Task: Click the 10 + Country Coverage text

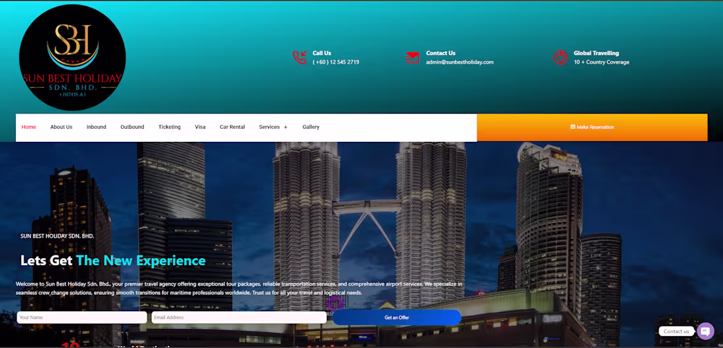Action: [x=601, y=62]
